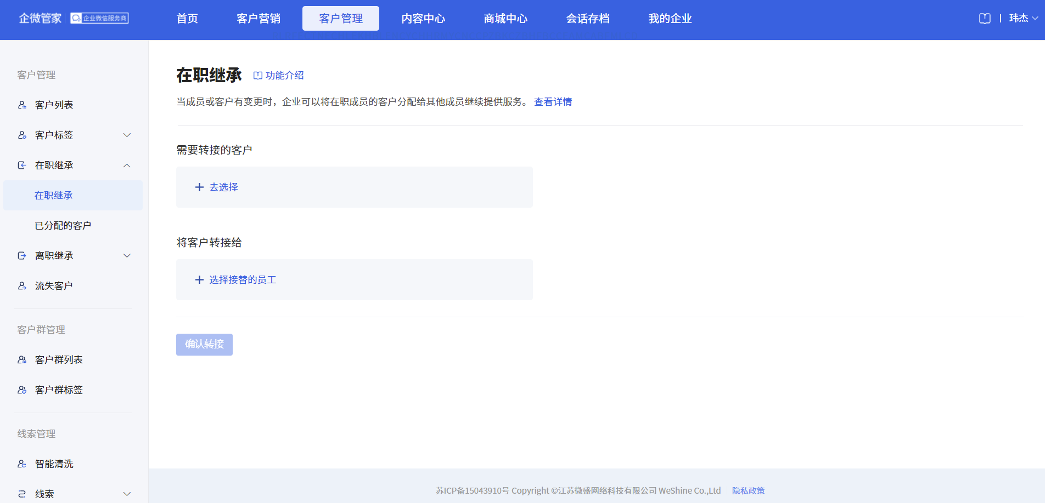
Task: Open the 玮杰 user account dropdown
Action: coord(1024,18)
